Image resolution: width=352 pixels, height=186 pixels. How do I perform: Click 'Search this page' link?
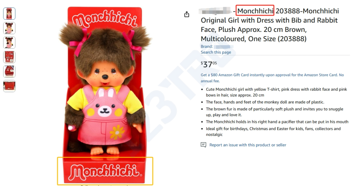[216, 52]
